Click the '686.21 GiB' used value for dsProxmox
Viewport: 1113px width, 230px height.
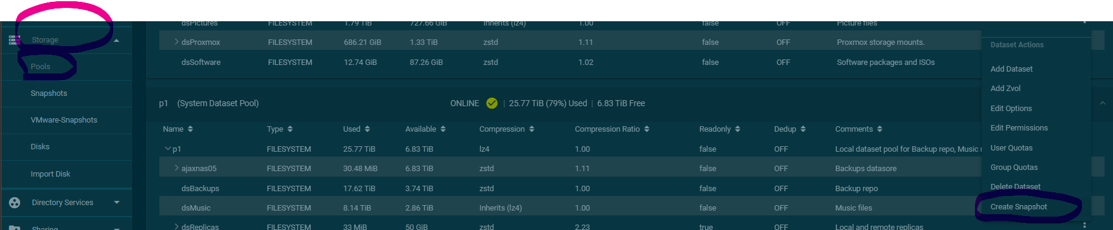[362, 42]
